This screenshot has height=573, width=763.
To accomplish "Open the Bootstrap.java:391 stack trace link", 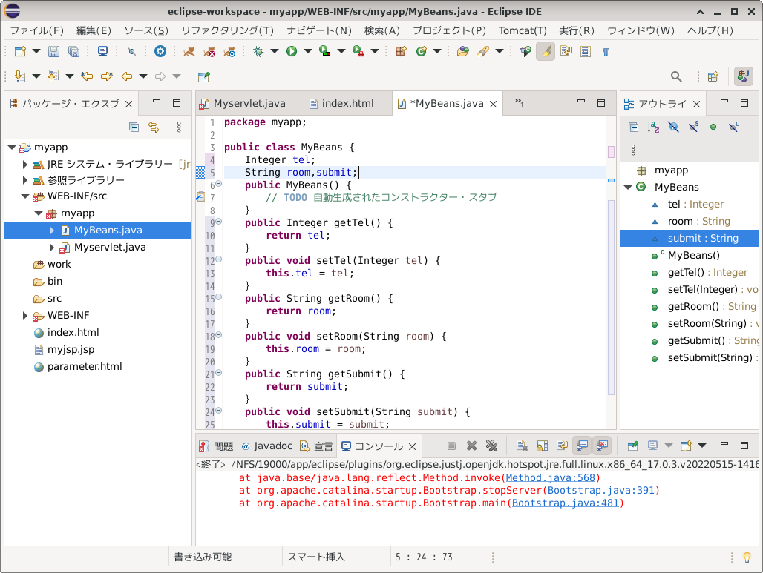I will point(601,491).
